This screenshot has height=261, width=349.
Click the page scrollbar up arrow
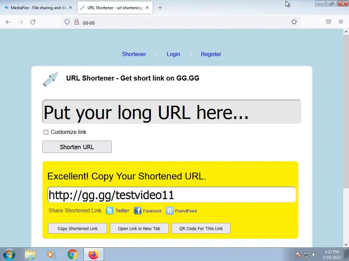point(346,32)
